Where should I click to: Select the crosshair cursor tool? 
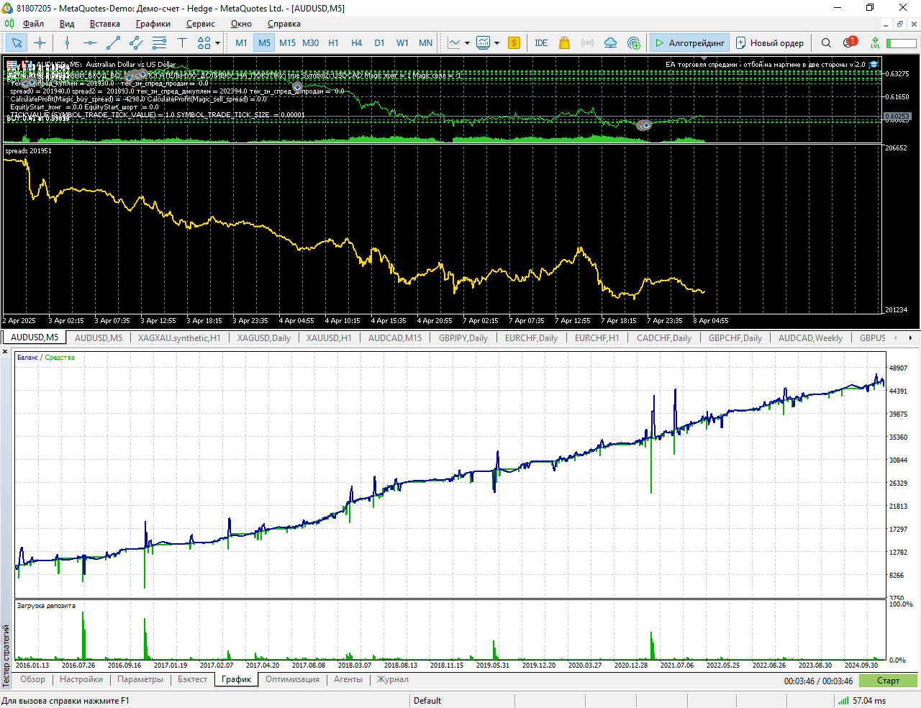(x=40, y=43)
